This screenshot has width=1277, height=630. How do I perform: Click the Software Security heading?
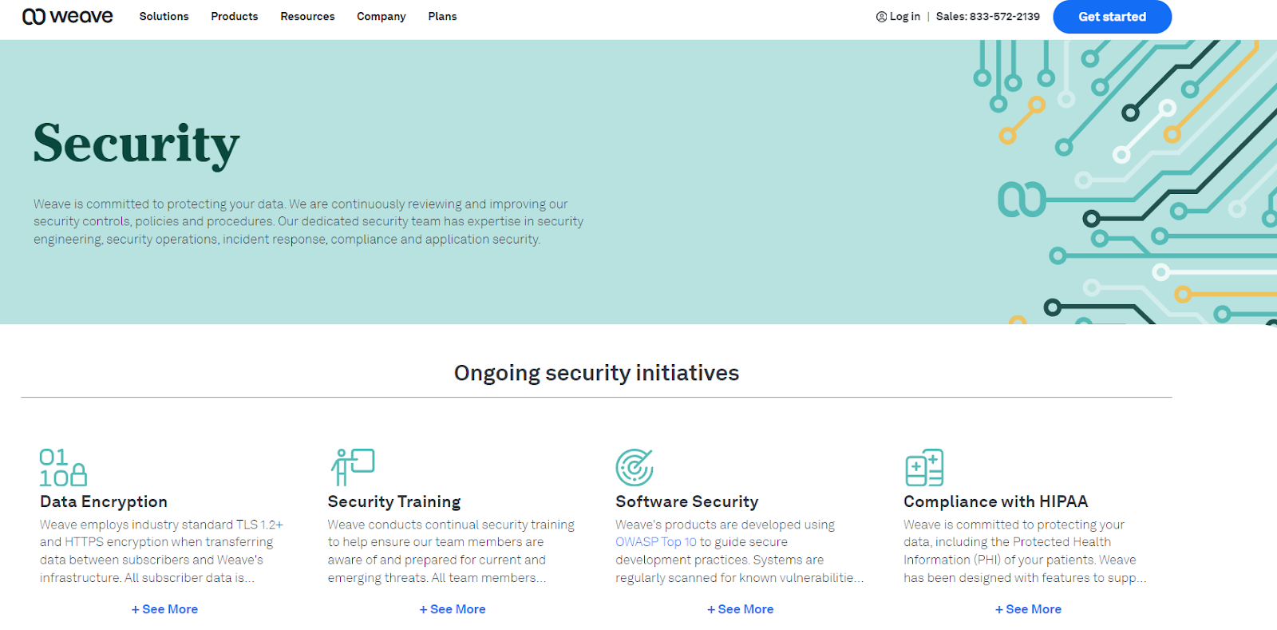687,501
